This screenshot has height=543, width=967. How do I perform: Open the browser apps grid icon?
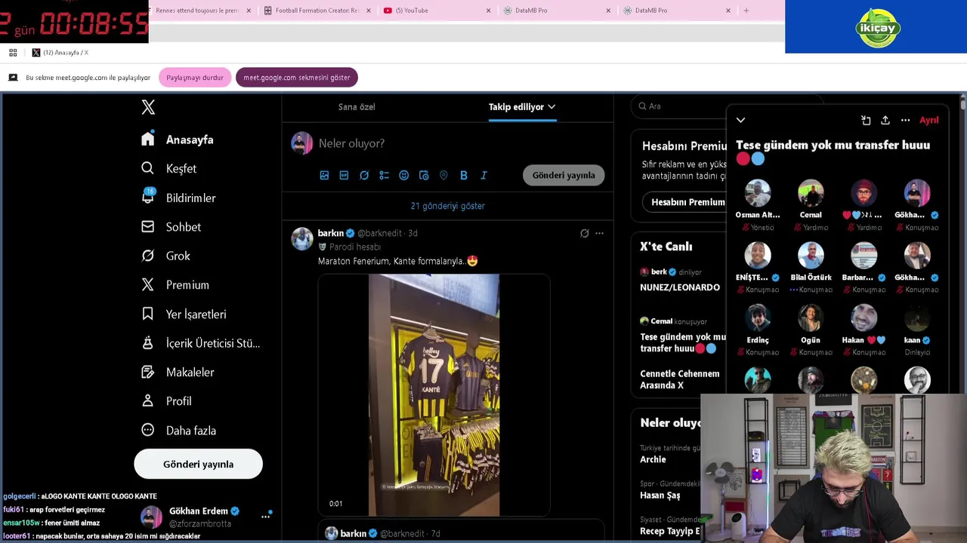(x=13, y=53)
